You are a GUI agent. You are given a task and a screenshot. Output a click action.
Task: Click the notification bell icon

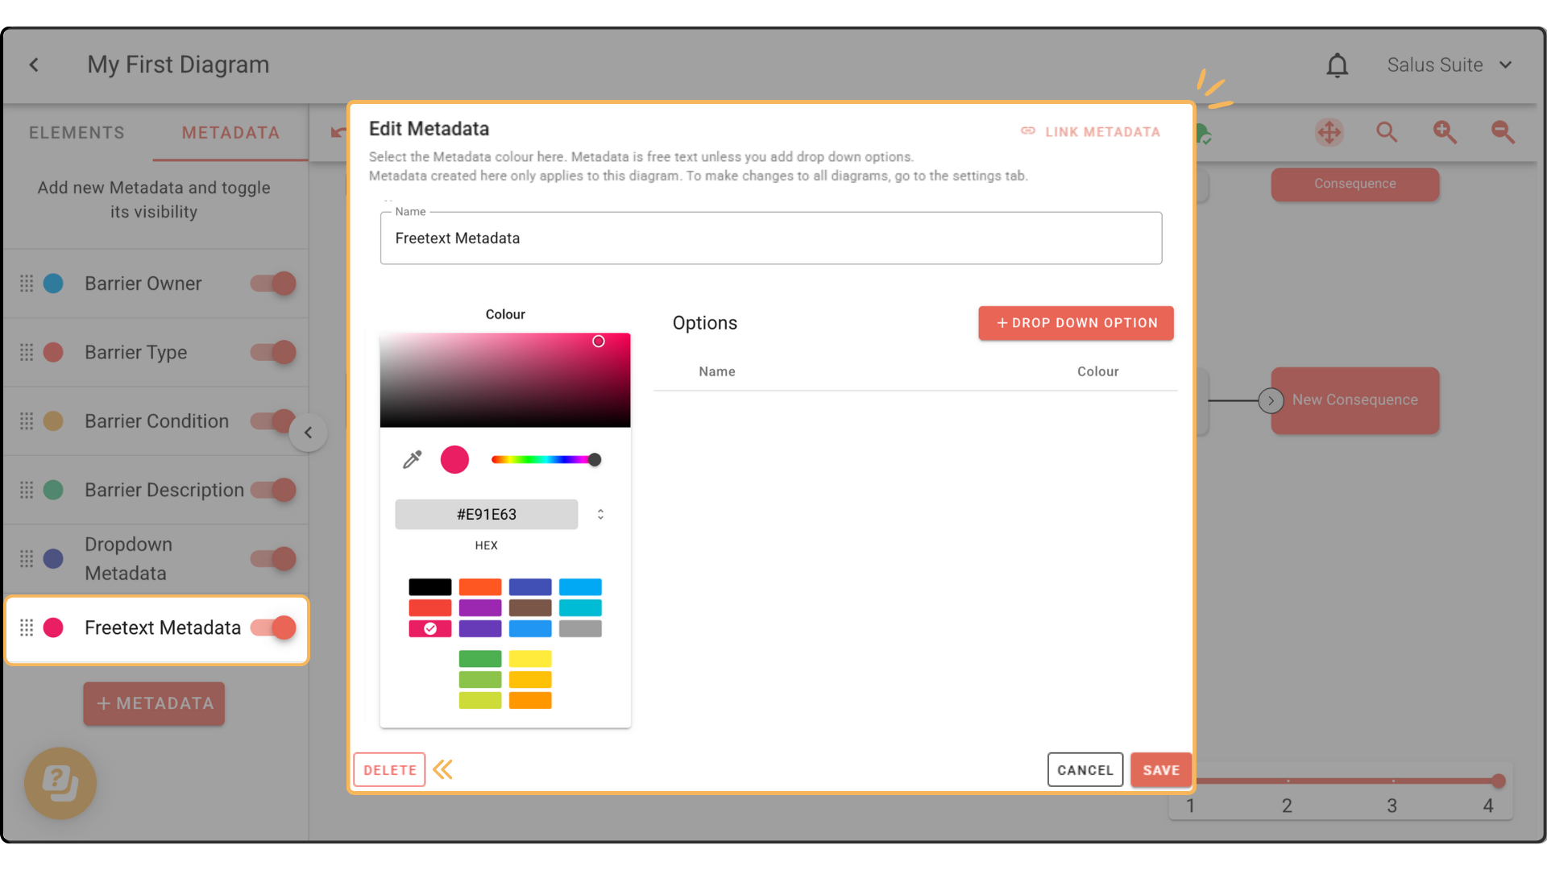pos(1337,65)
